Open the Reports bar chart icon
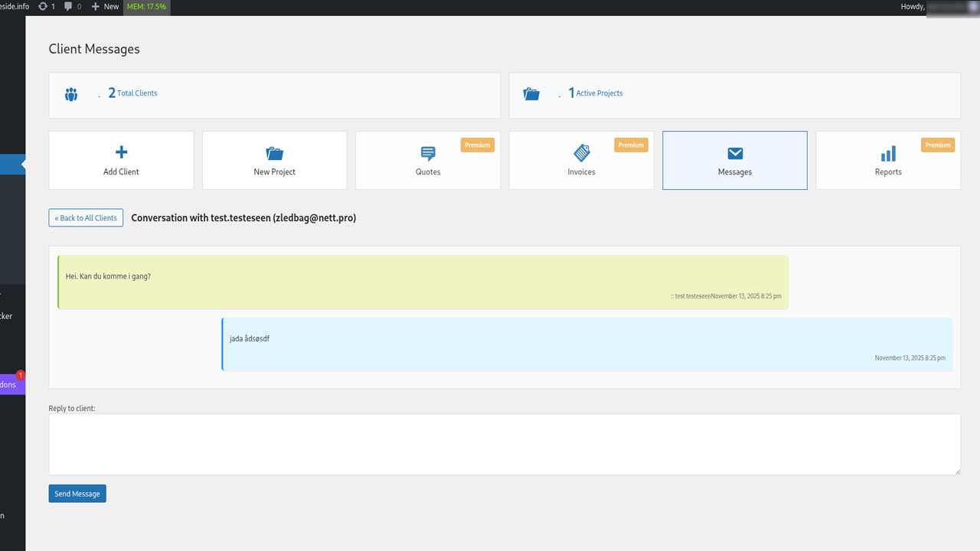The image size is (980, 551). tap(888, 154)
